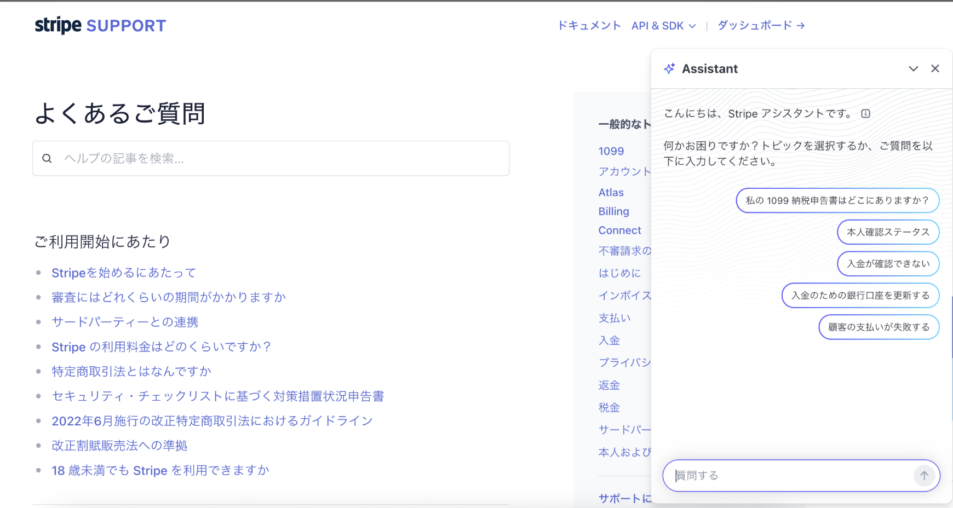The image size is (953, 508).
Task: Pick the 顧客の支払いが失敗する suggestion
Action: pyautogui.click(x=879, y=327)
